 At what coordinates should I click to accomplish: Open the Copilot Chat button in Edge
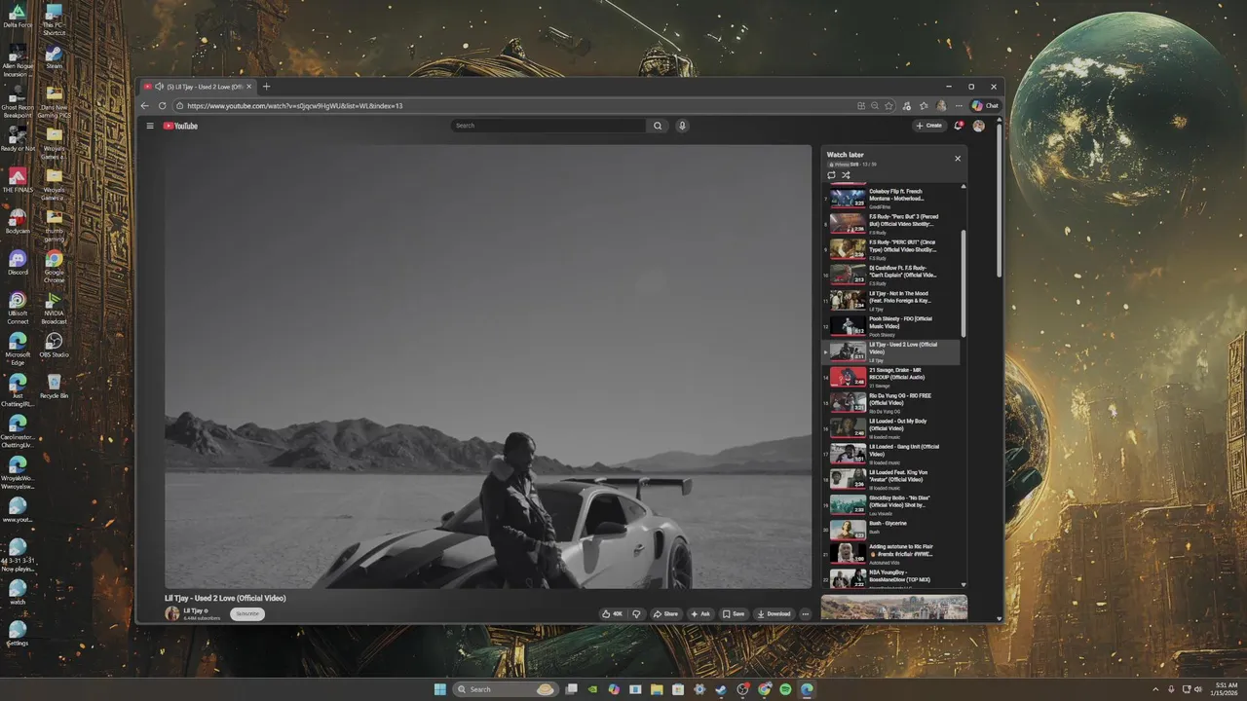pyautogui.click(x=985, y=105)
